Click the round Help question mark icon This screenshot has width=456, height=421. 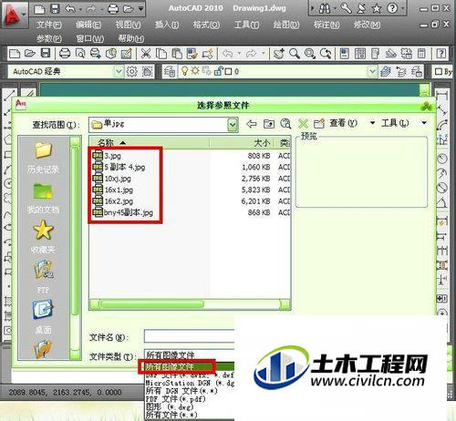[x=392, y=8]
